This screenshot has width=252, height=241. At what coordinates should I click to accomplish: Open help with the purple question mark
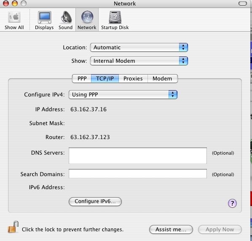click(x=232, y=203)
